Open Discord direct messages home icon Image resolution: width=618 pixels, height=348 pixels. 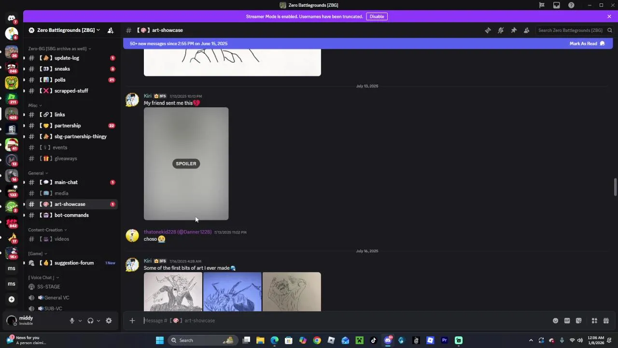coord(12,18)
